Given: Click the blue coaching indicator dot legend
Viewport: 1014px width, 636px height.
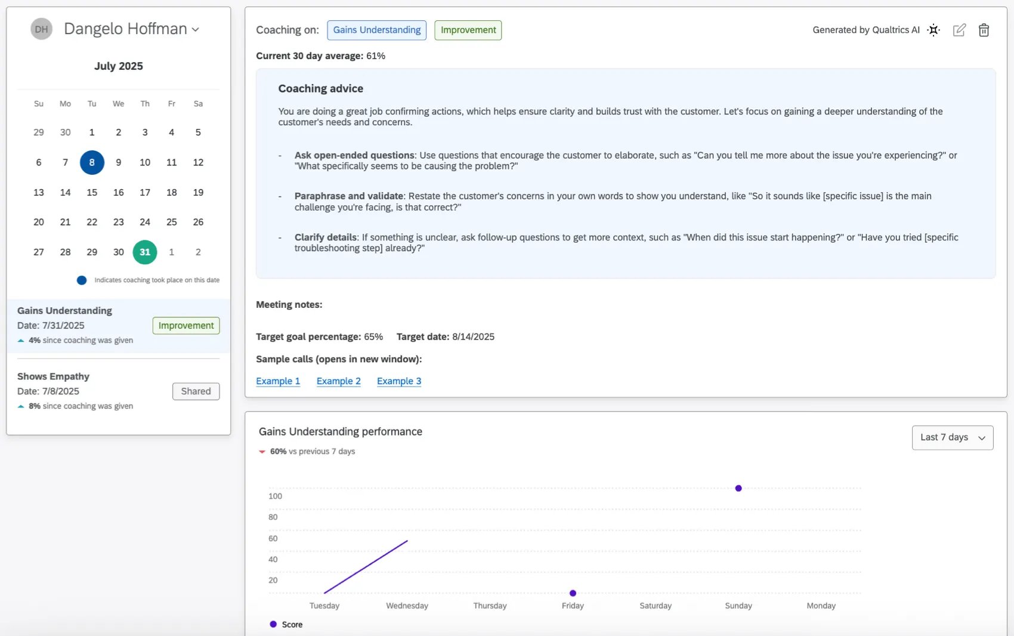Looking at the screenshot, I should [x=82, y=280].
